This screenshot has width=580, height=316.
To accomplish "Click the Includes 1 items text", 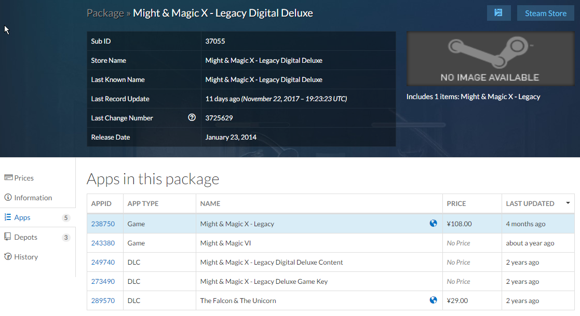I will pos(473,97).
